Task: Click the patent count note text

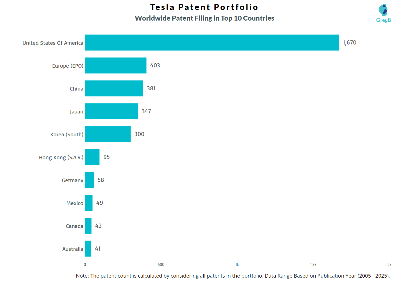Action: point(233,276)
